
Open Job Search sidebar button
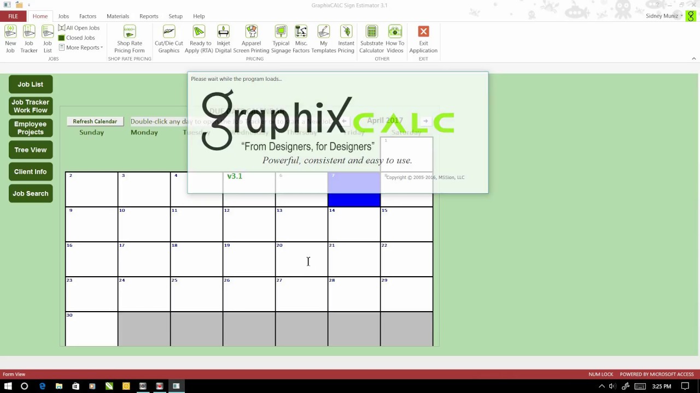coord(31,193)
